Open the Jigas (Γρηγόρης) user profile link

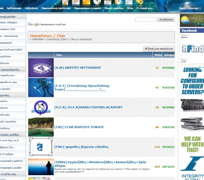click(x=190, y=8)
